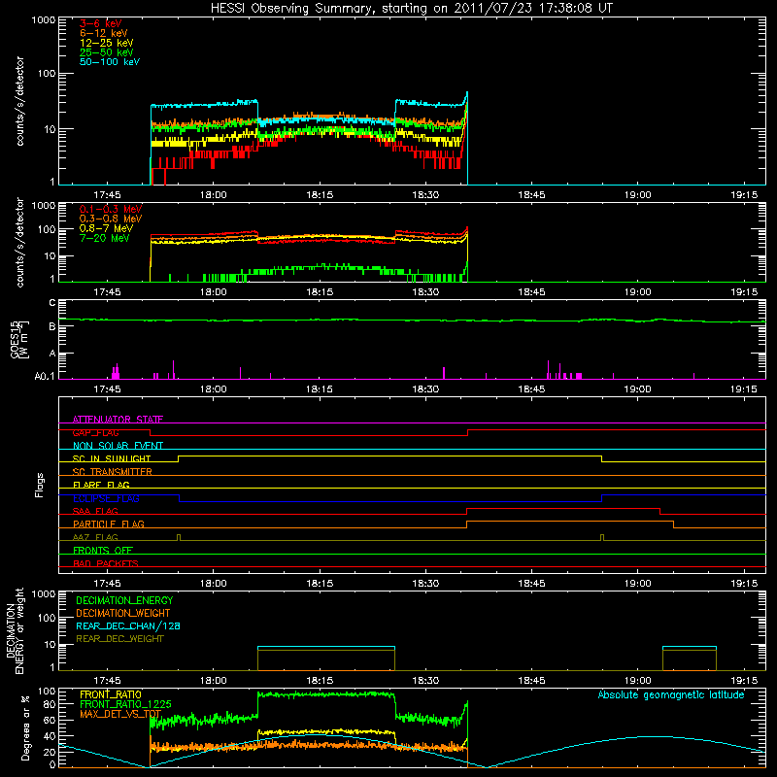Screen dimensions: 777x777
Task: Click the MAX_DET_VS_TOT legend label
Action: pyautogui.click(x=120, y=714)
